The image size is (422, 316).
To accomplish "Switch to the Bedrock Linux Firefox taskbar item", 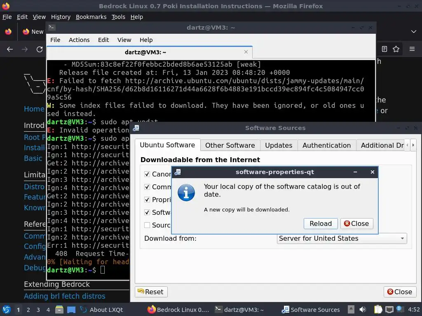I will pyautogui.click(x=178, y=310).
